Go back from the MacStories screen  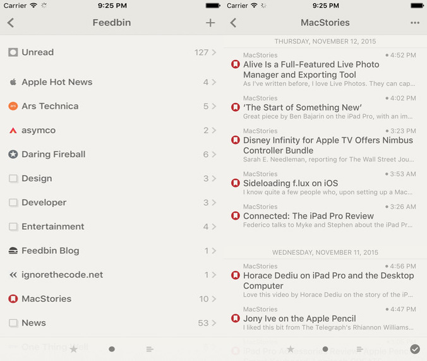click(233, 23)
